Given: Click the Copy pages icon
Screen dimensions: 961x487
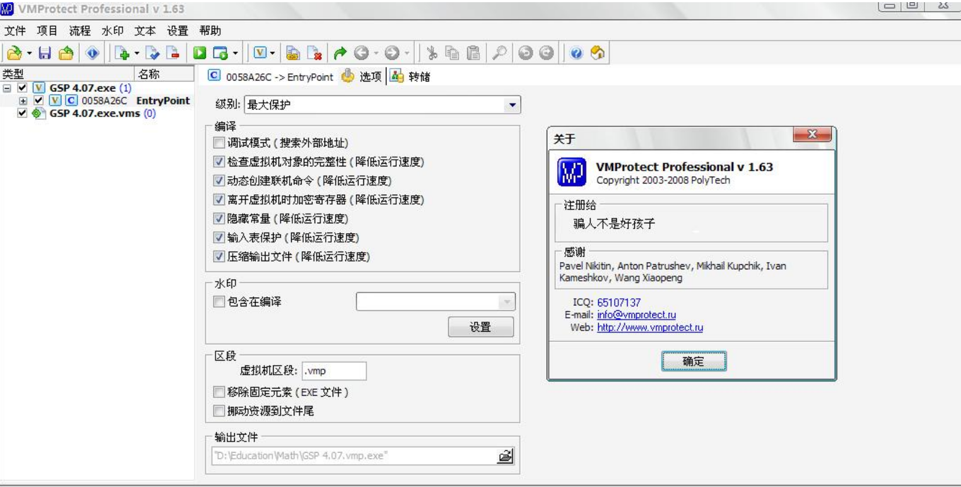Looking at the screenshot, I should (452, 53).
